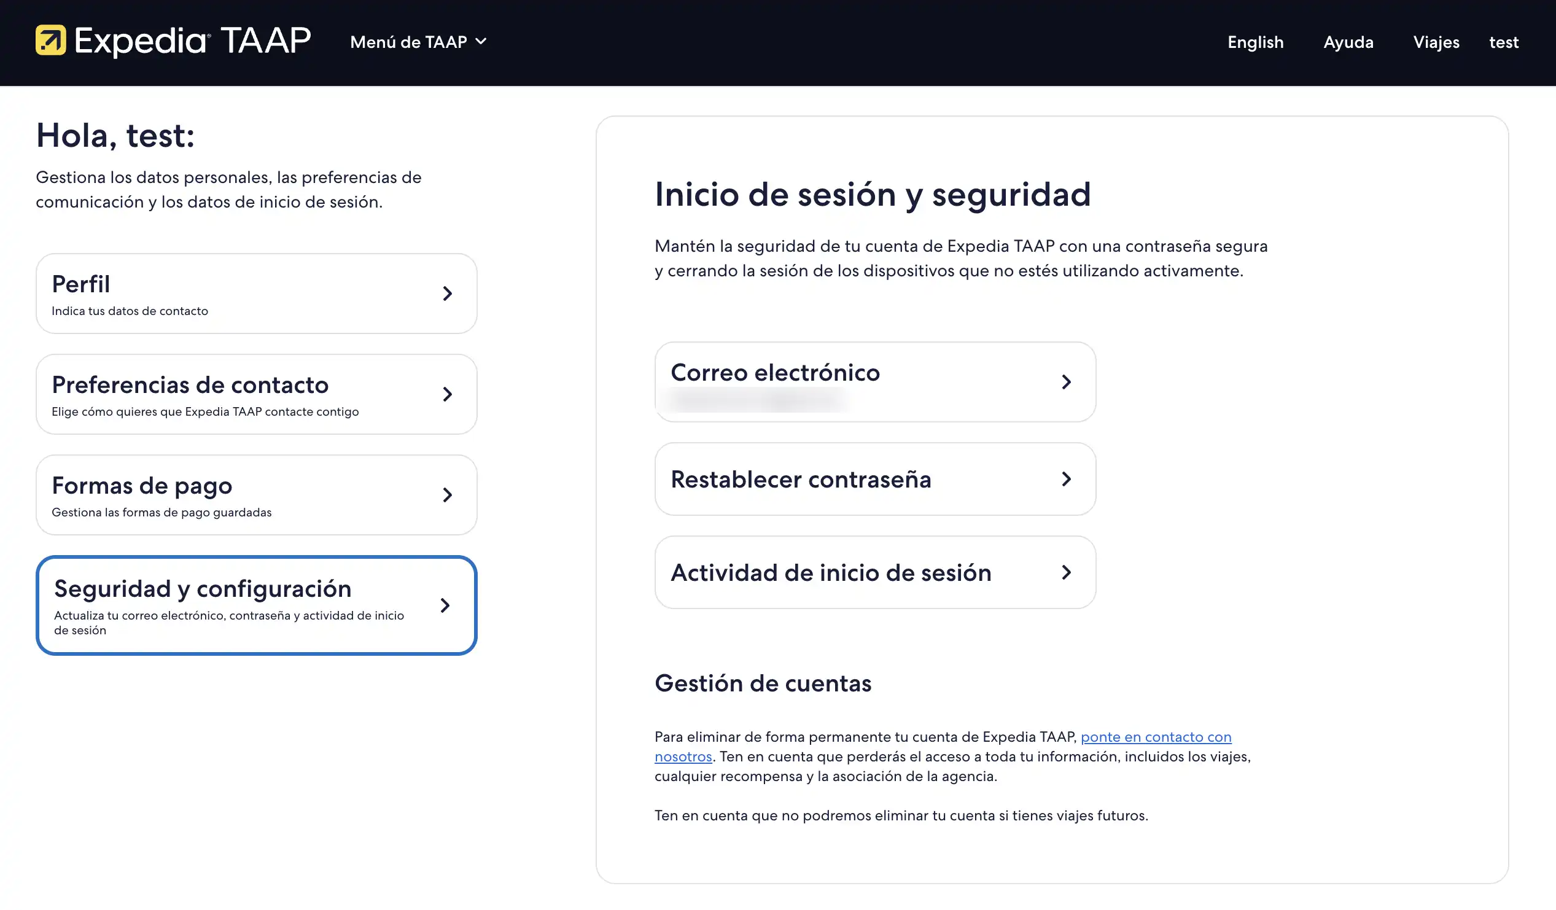Click the chevron on Perfil card
The width and height of the screenshot is (1556, 910).
[448, 294]
